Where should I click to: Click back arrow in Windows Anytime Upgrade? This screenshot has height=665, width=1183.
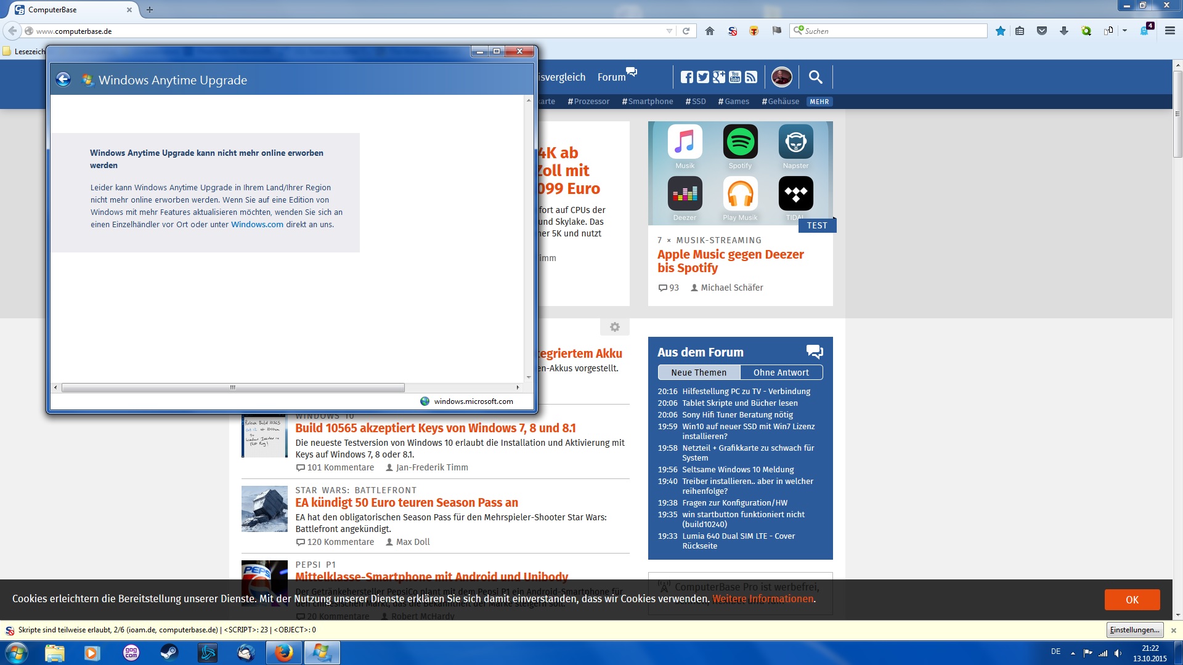pyautogui.click(x=63, y=79)
